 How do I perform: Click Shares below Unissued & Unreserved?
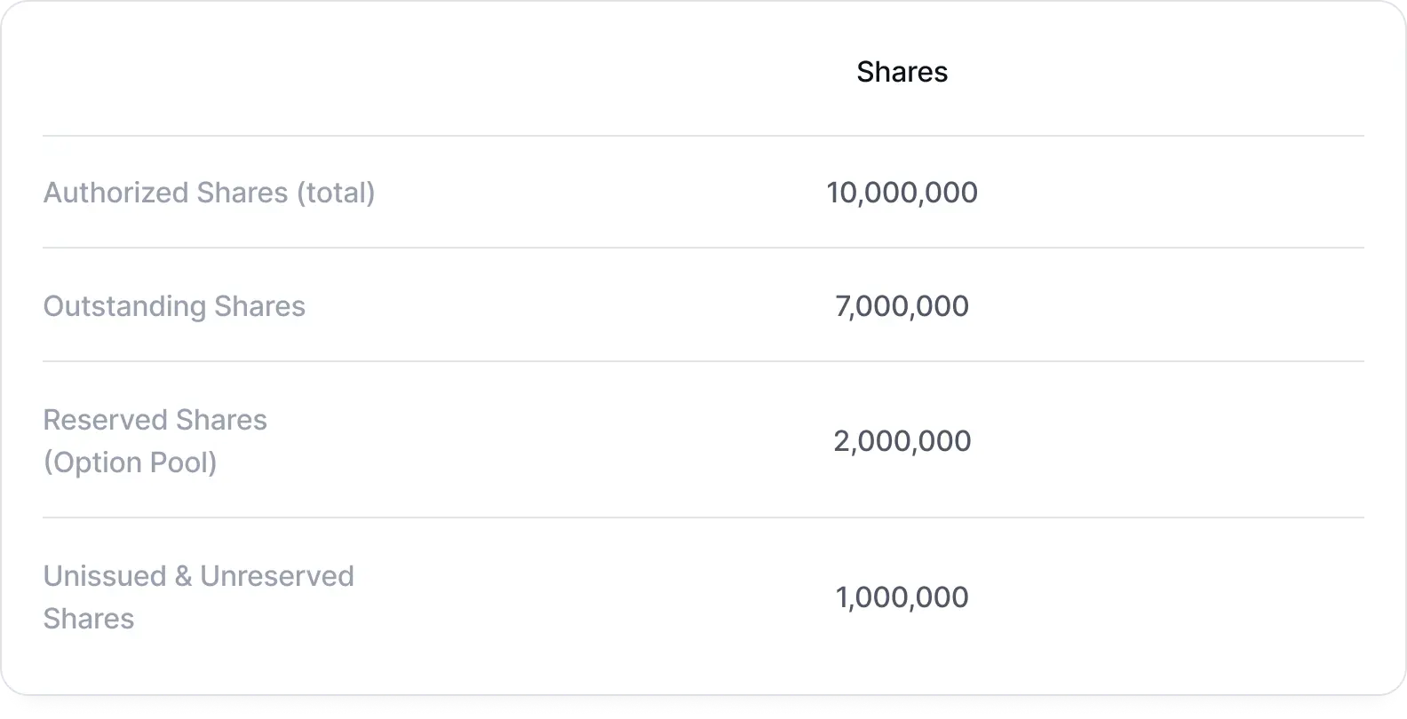point(89,619)
